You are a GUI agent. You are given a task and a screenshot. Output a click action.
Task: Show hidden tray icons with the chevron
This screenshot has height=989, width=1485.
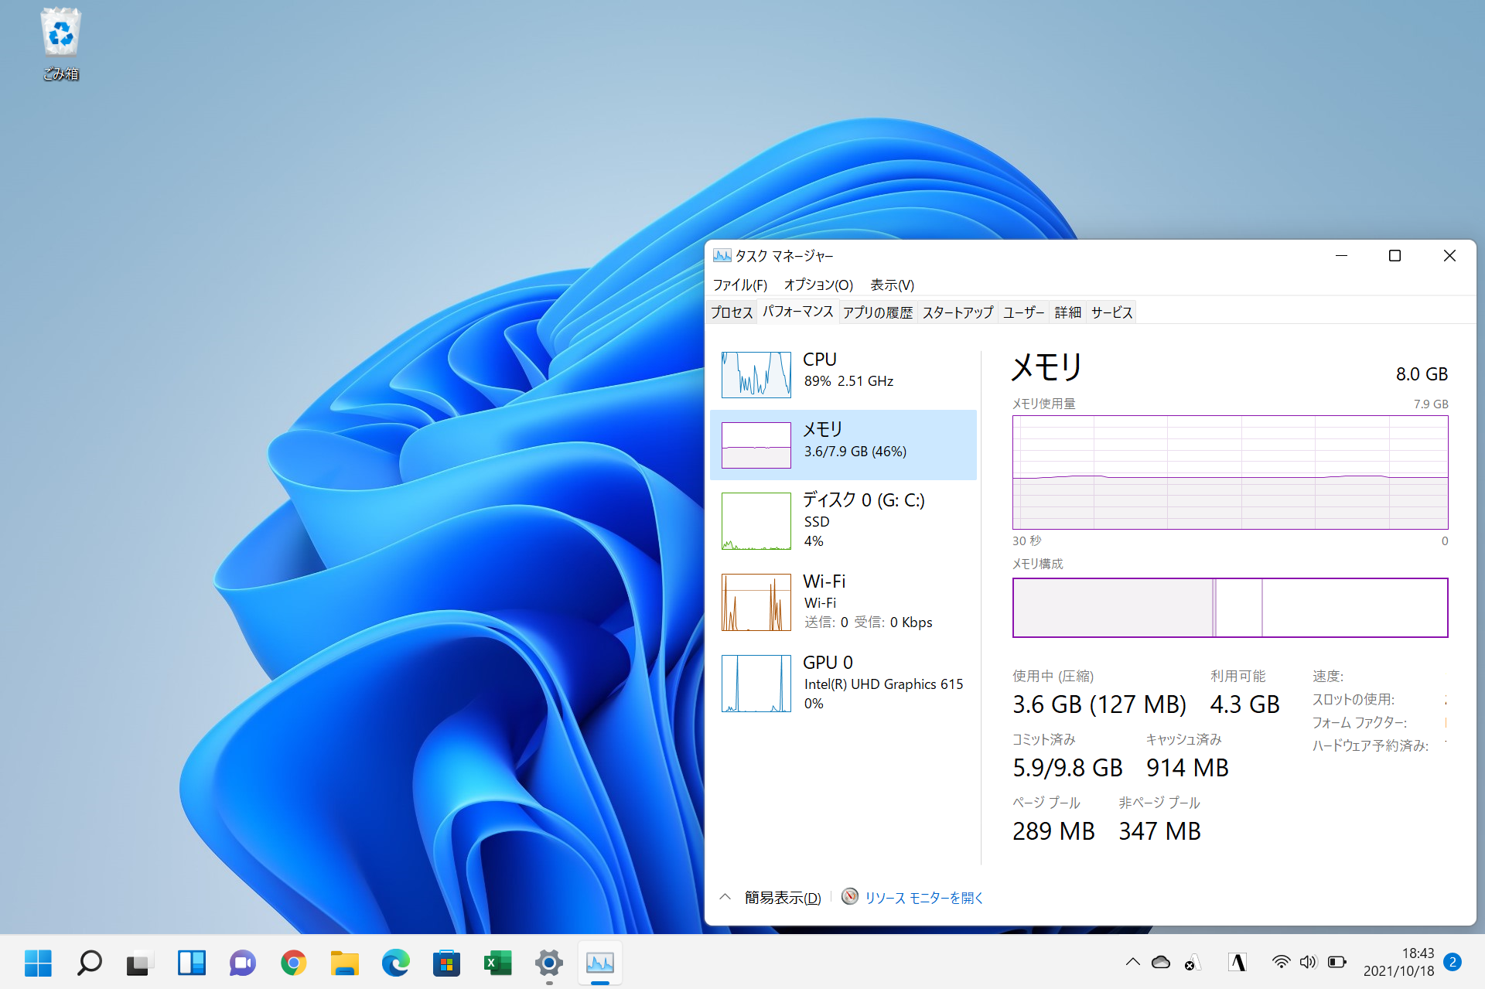[x=1132, y=962]
